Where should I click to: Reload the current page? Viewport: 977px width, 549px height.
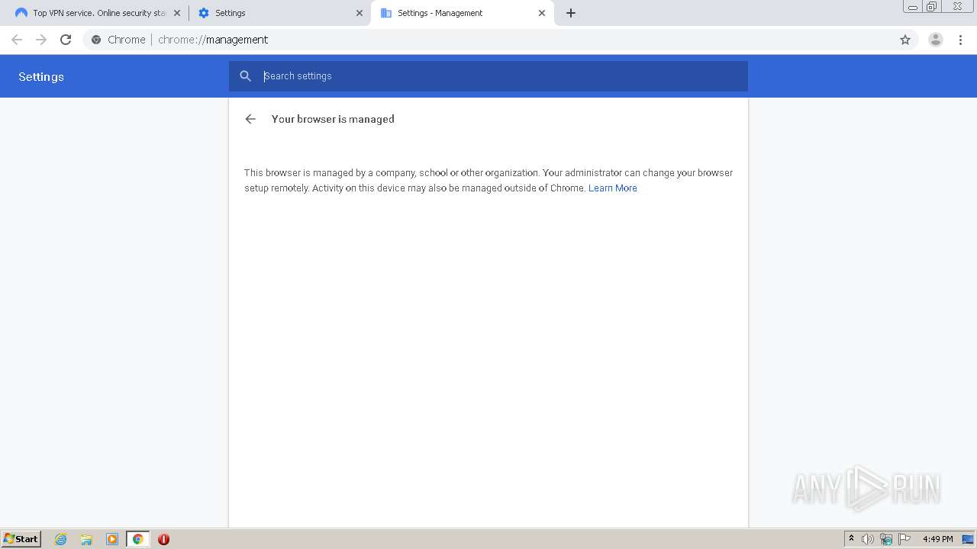tap(66, 40)
